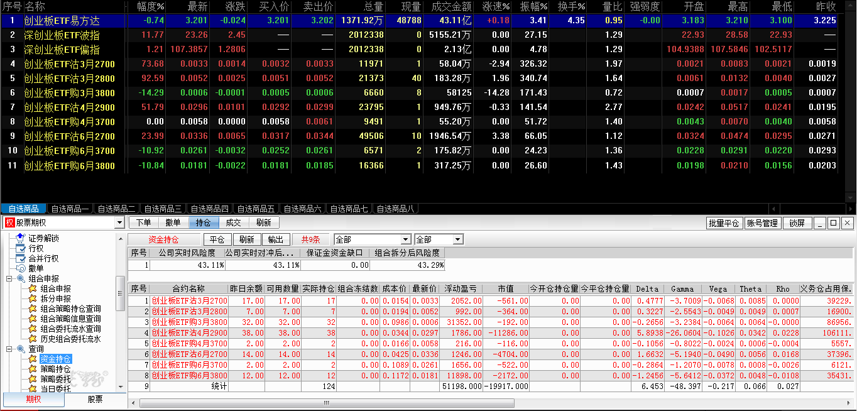Click the icon next to 合并行权
857x411 pixels.
(20, 258)
